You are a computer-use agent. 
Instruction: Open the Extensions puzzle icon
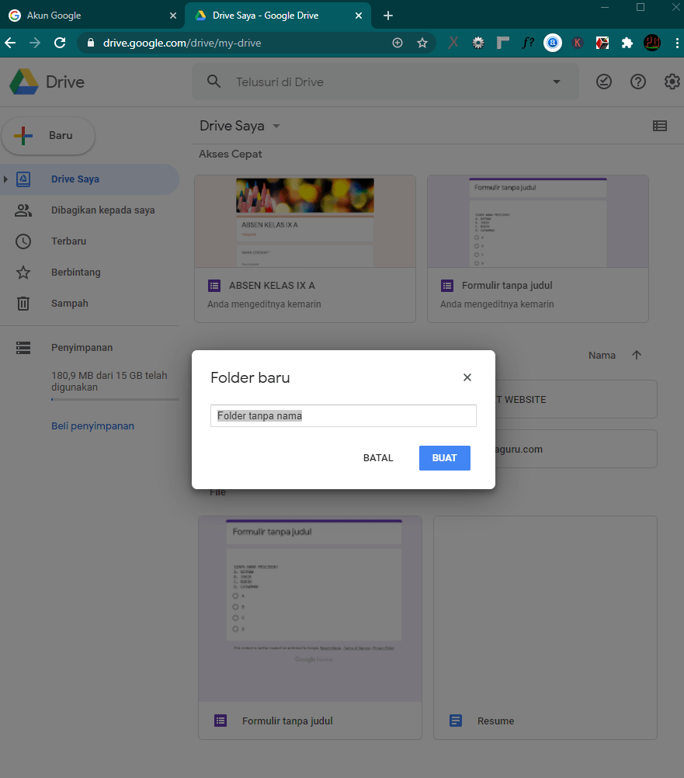627,43
